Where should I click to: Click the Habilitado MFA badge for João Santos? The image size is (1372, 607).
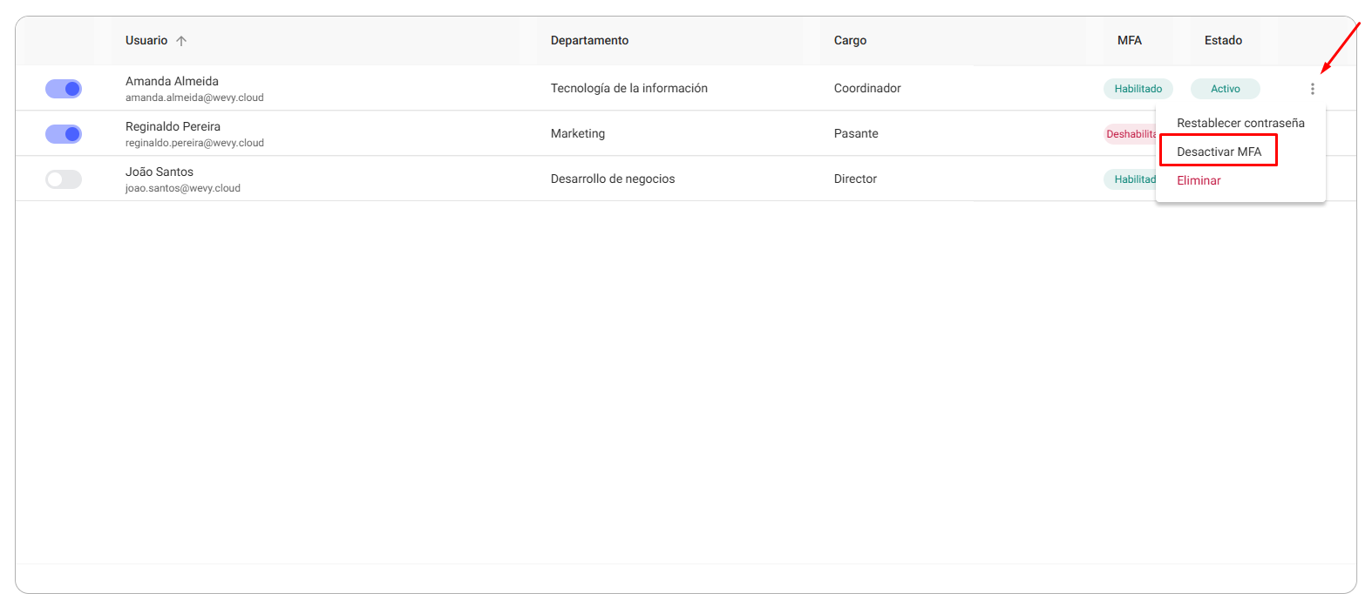(x=1131, y=179)
